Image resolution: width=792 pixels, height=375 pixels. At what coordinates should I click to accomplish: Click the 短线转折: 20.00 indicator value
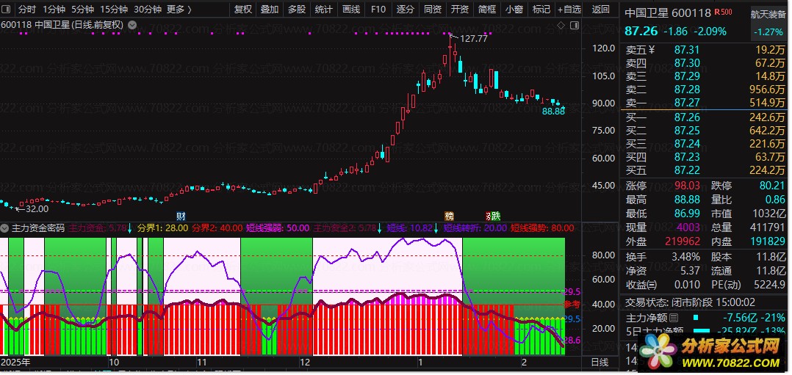coord(475,227)
